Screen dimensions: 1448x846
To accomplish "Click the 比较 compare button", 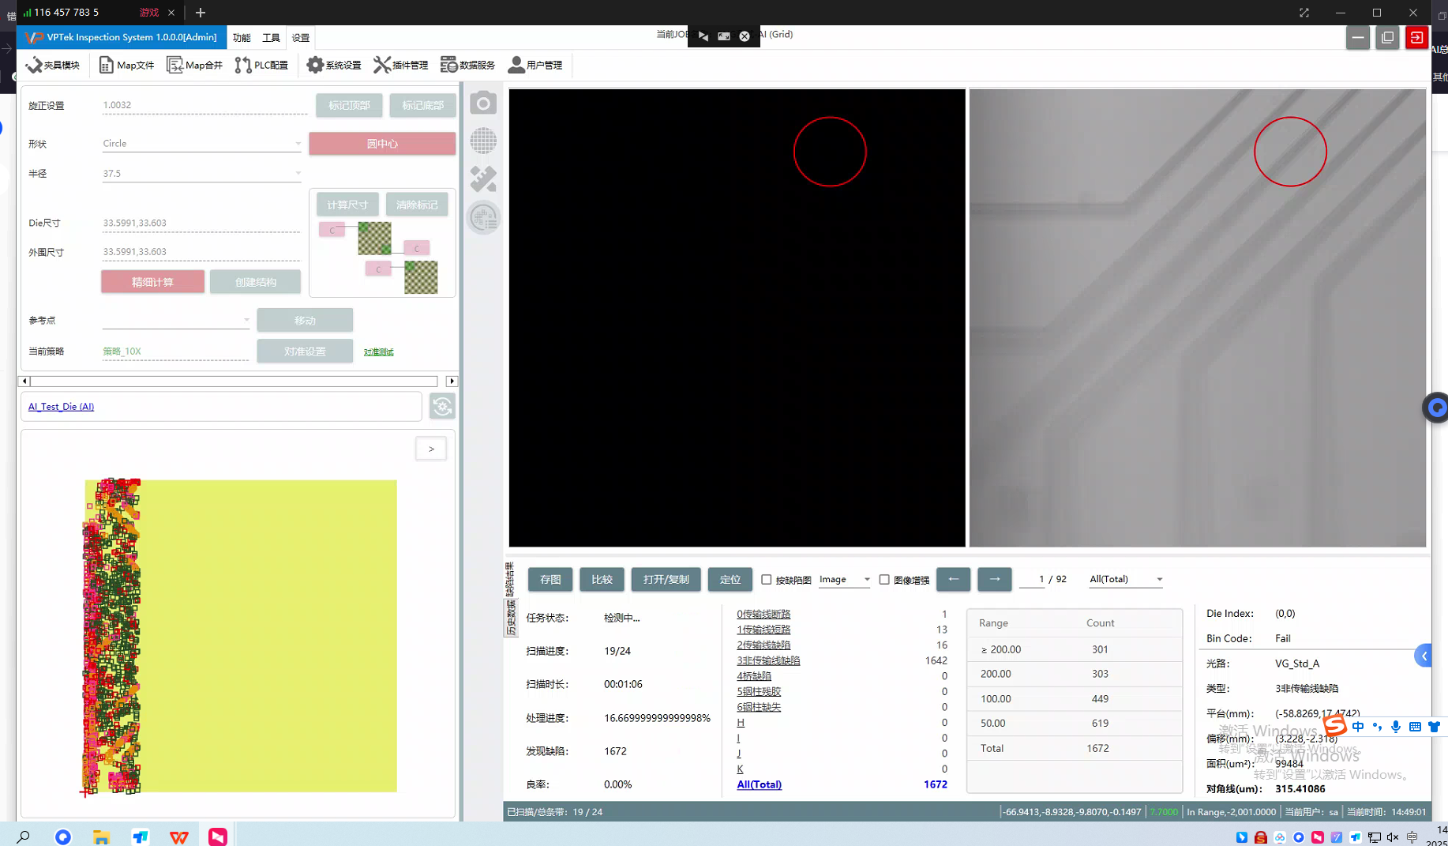I will [x=602, y=579].
